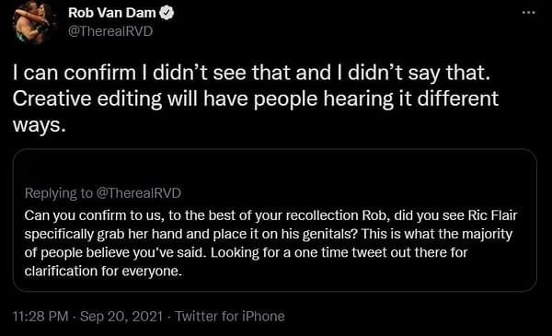Click the verified badge beside Rob Van Dam
The height and width of the screenshot is (336, 552).
coord(167,13)
